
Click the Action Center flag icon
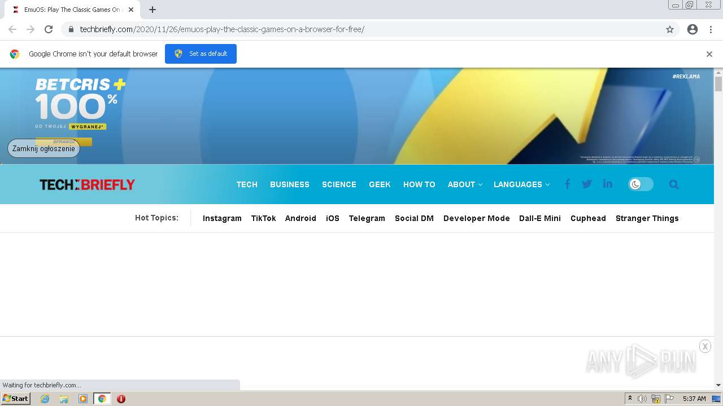click(x=669, y=399)
